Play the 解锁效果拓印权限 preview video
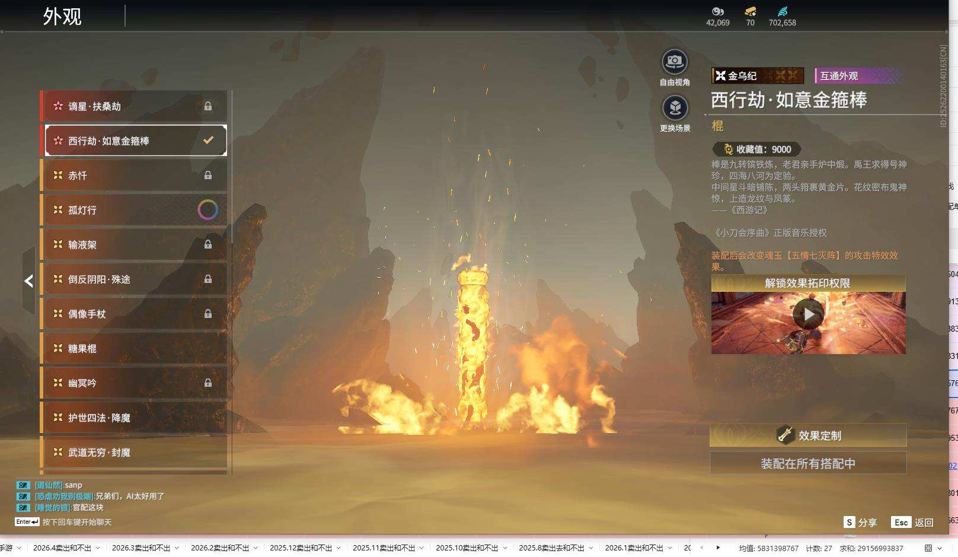Screen dimensions: 958x557 coord(808,314)
